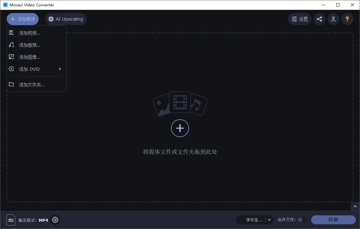The image size is (360, 229).
Task: Click the 添加媒体 button
Action: [22, 19]
